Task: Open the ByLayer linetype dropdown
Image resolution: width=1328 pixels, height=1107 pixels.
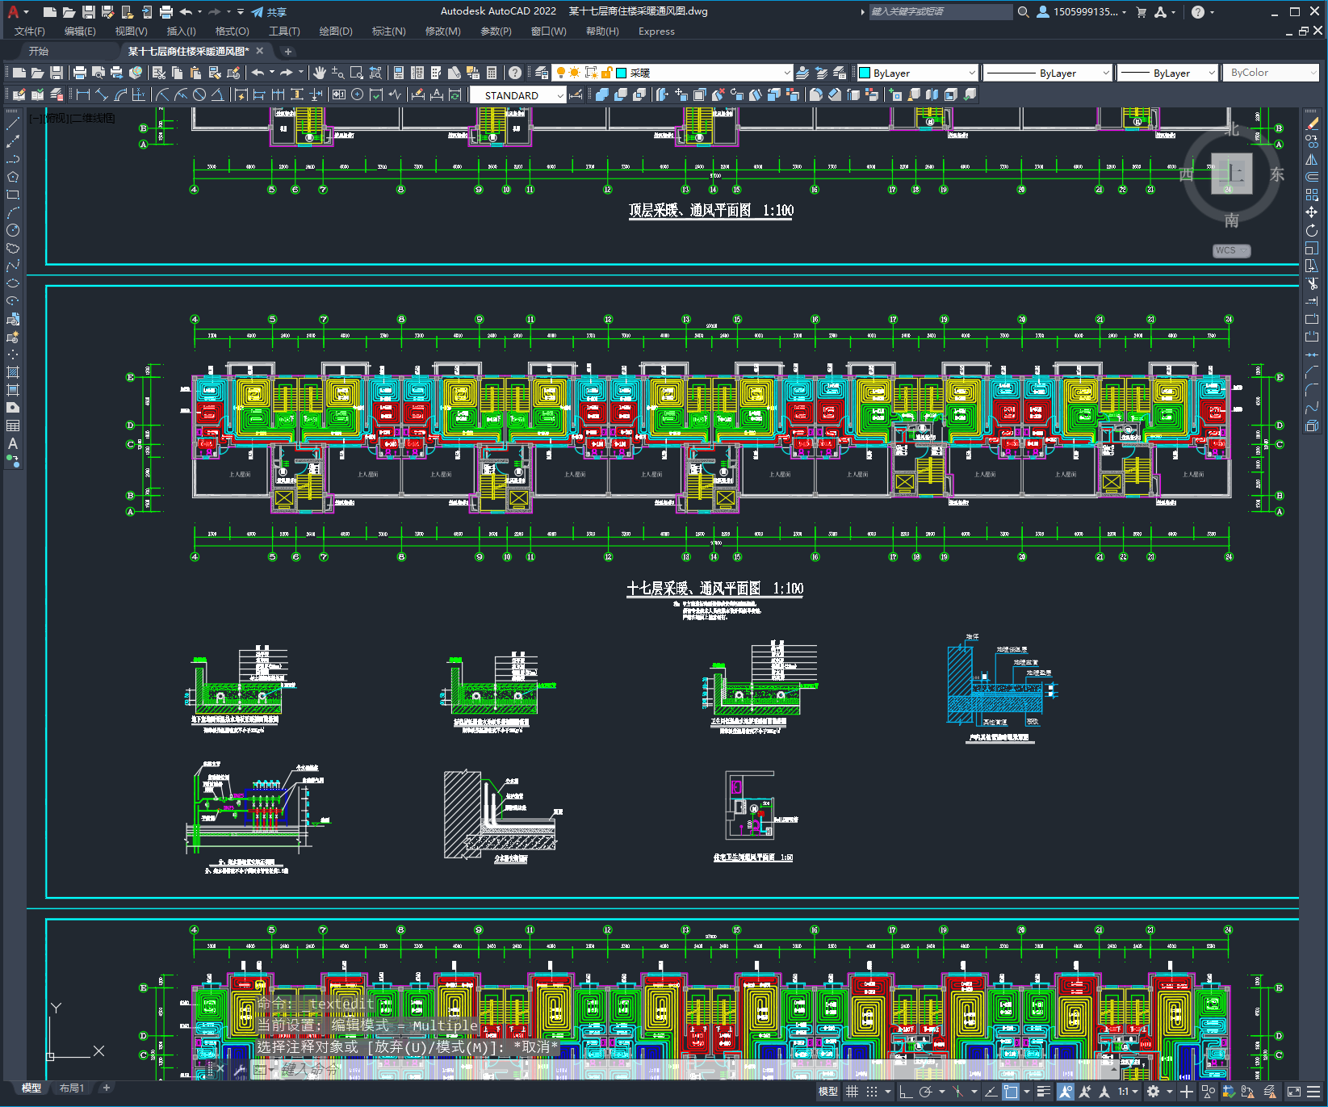Action: point(1106,73)
